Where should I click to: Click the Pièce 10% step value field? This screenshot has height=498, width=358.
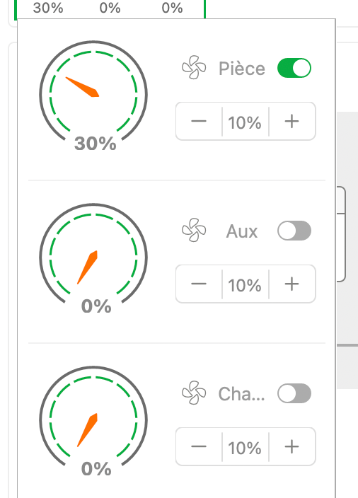click(246, 122)
